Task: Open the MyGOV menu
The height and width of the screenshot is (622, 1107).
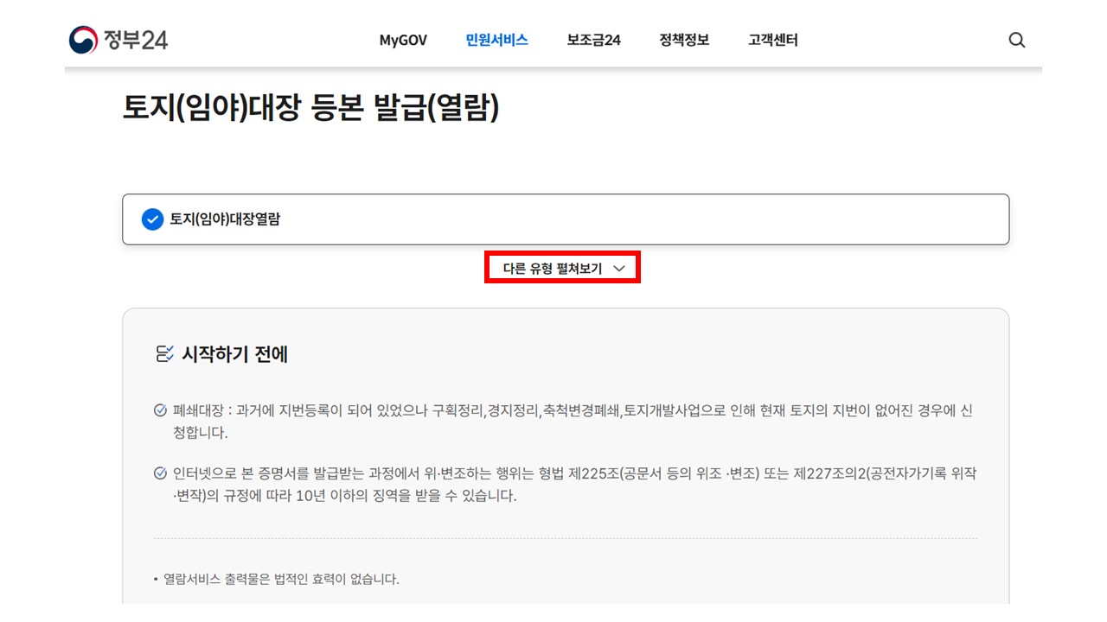Action: 402,40
